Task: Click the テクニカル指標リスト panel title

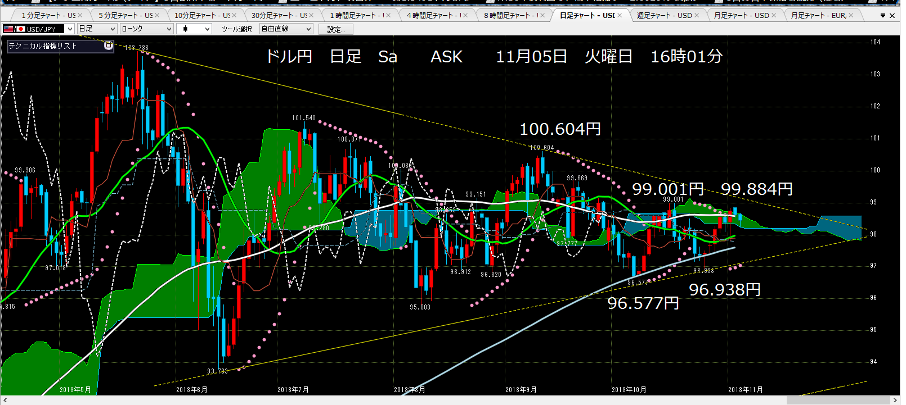Action: click(x=43, y=46)
